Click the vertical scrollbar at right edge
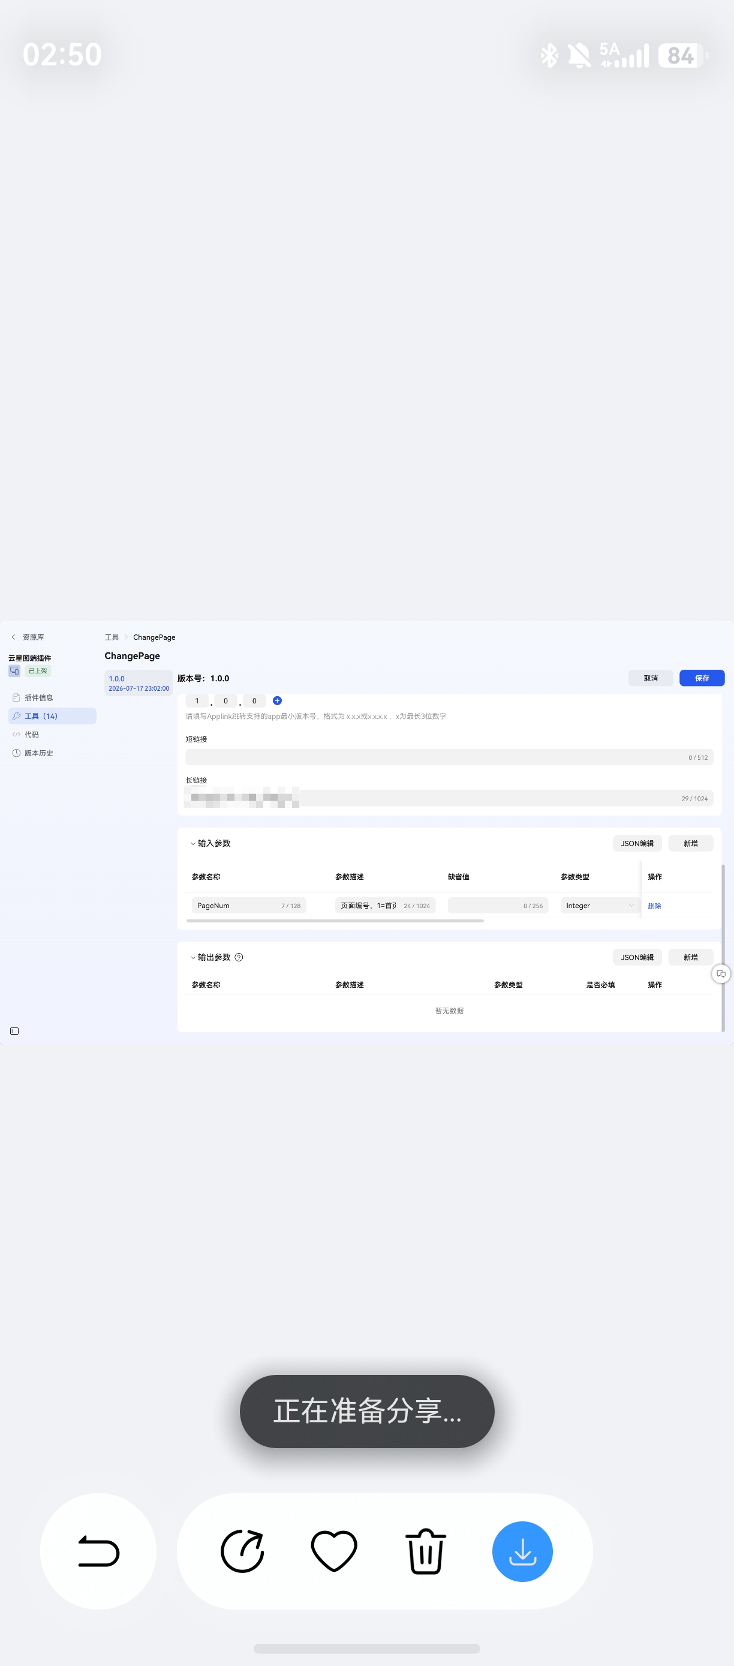The height and width of the screenshot is (1666, 734). click(x=723, y=948)
